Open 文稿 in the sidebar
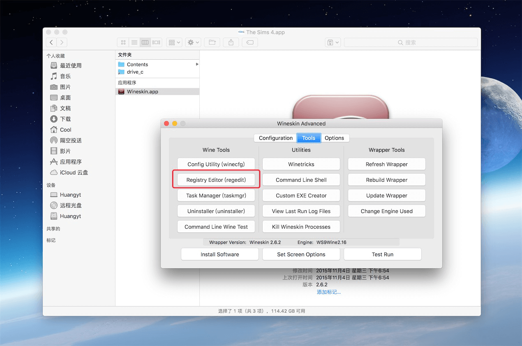 [x=66, y=108]
